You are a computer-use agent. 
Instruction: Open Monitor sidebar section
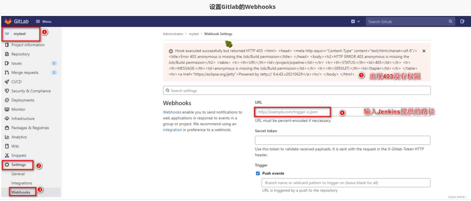[x=18, y=109]
